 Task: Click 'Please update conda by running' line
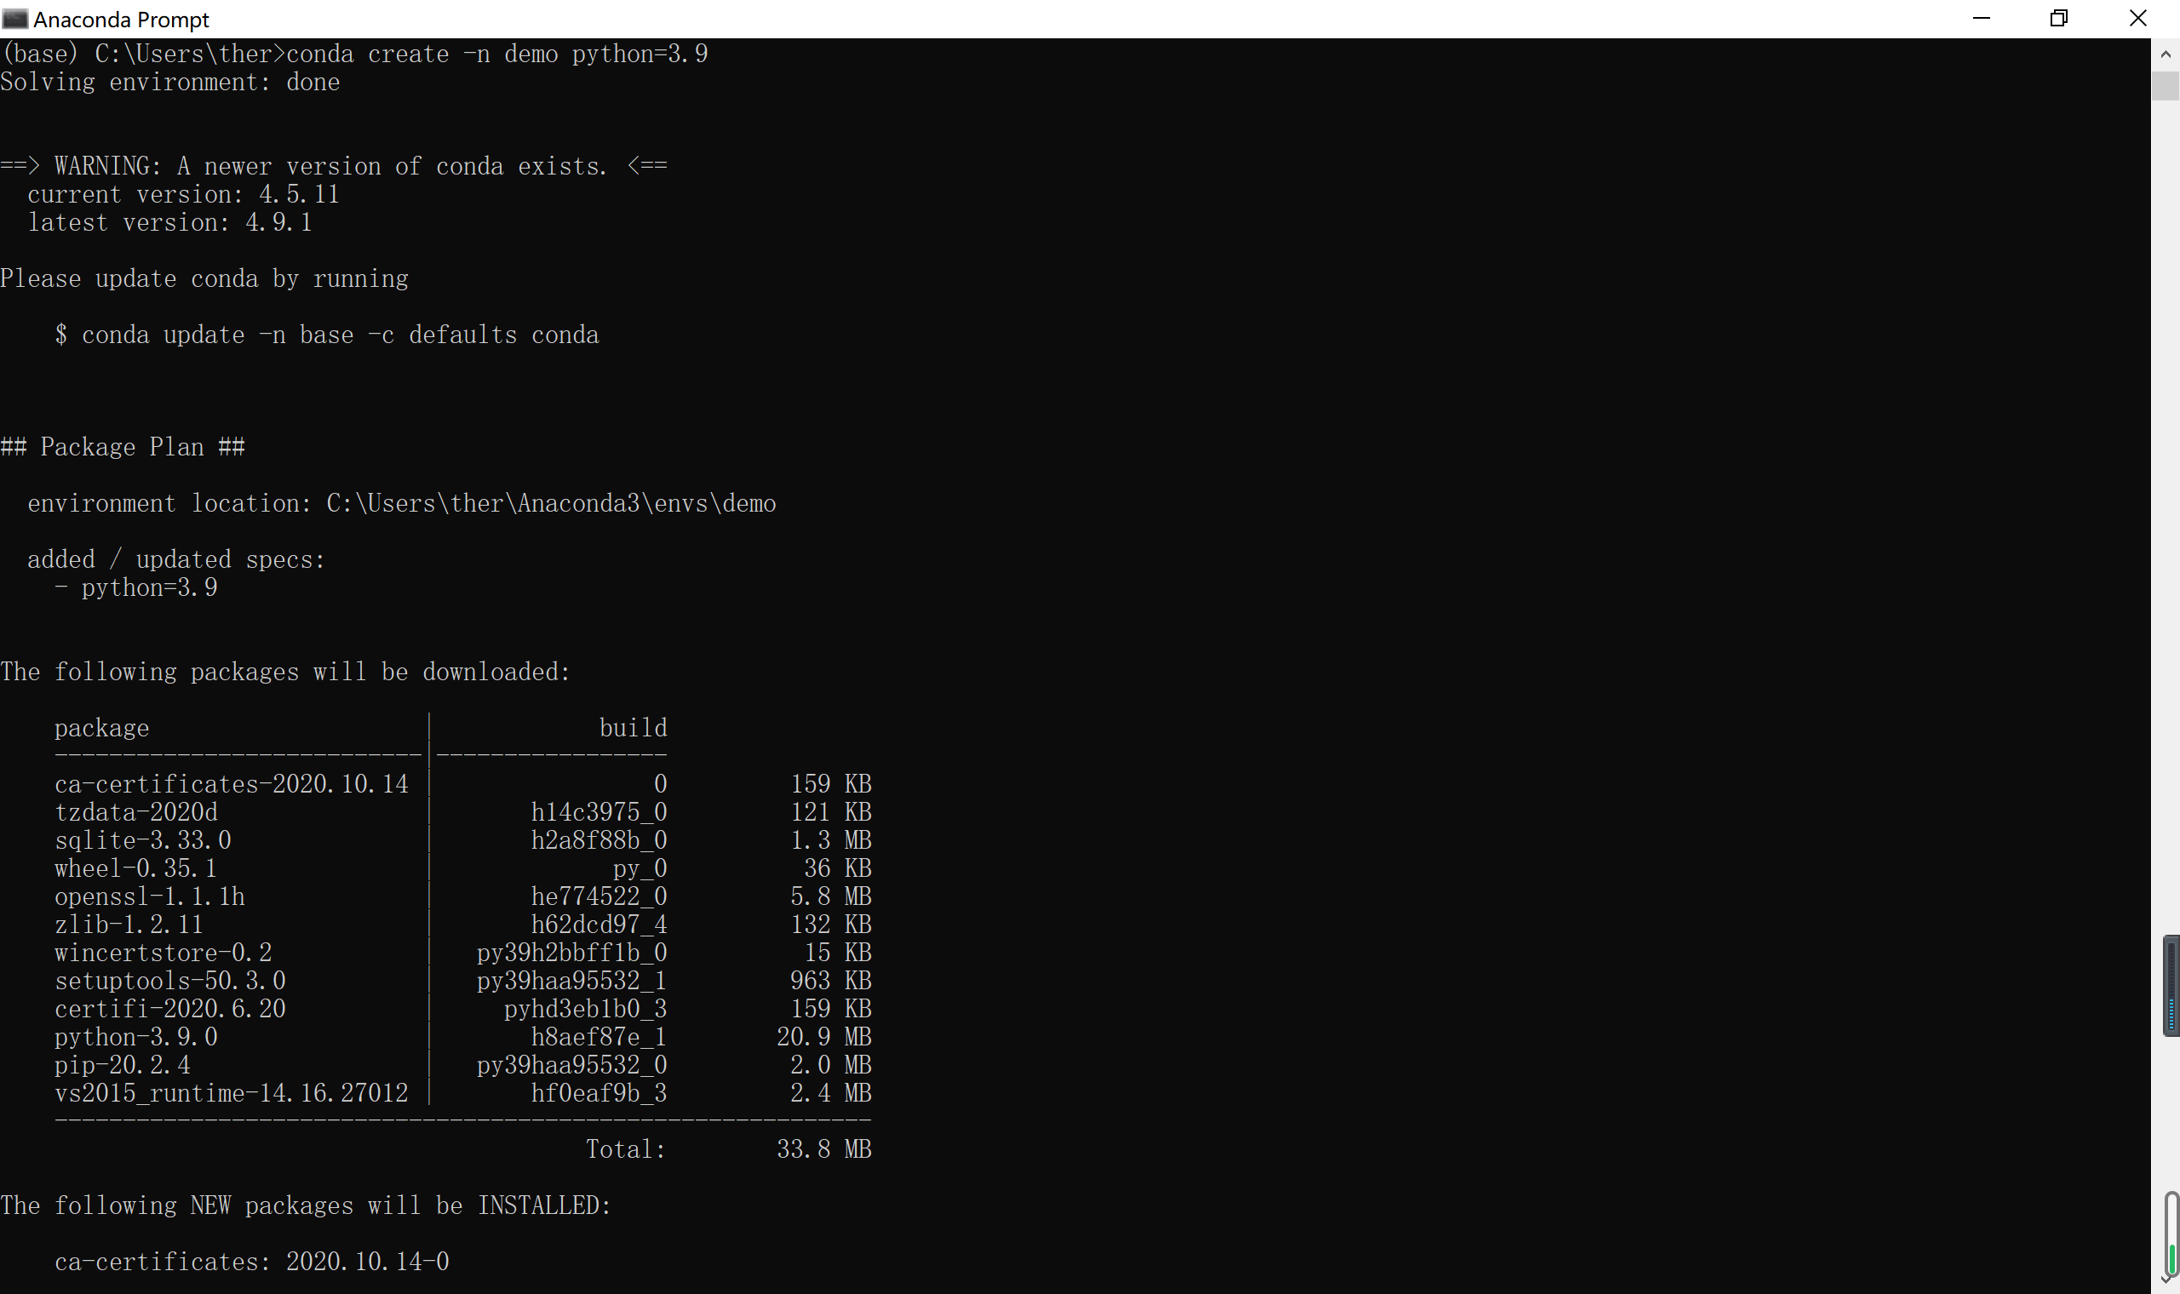(204, 278)
